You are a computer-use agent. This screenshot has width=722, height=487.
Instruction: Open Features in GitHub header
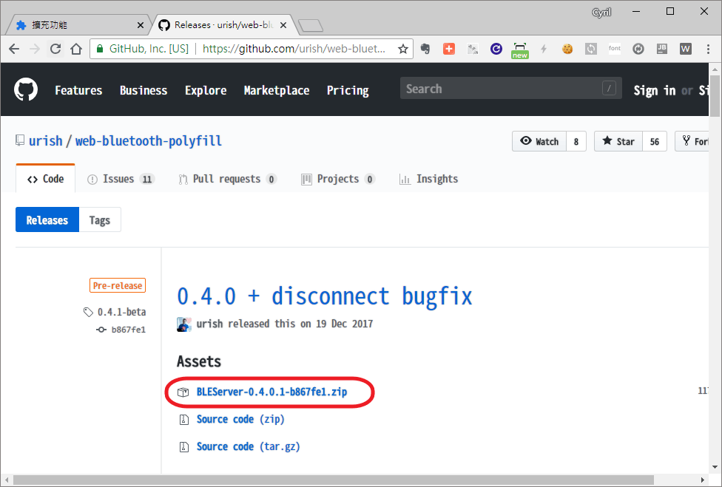(78, 90)
